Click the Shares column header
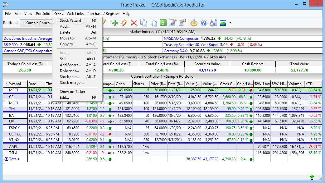 pos(141,84)
